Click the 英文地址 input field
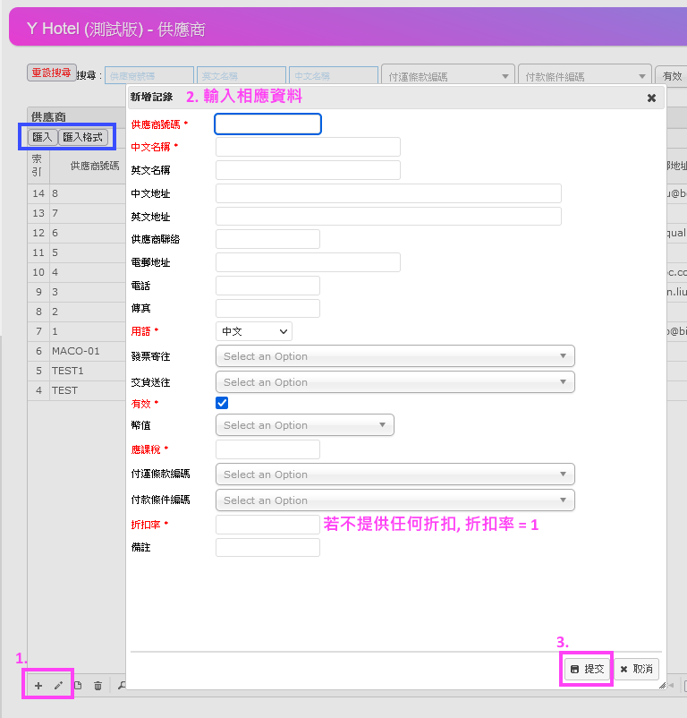This screenshot has width=687, height=718. 388,216
